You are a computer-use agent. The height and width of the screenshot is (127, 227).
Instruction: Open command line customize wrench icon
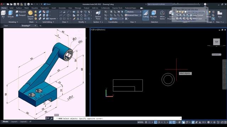tap(51, 119)
